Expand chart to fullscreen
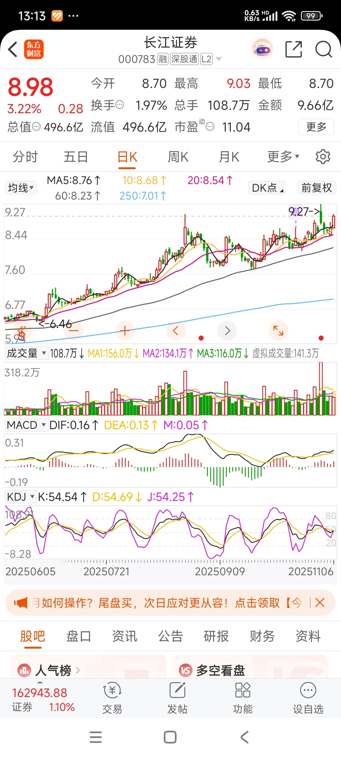The width and height of the screenshot is (341, 759). pyautogui.click(x=278, y=331)
